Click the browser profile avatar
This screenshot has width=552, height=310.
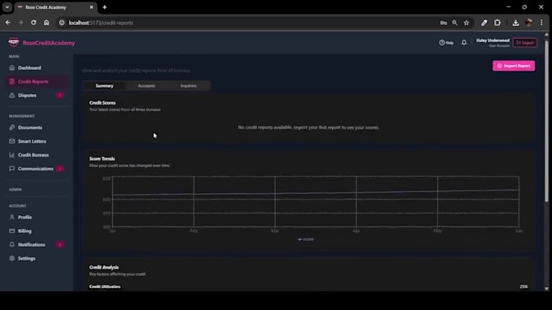[x=528, y=23]
